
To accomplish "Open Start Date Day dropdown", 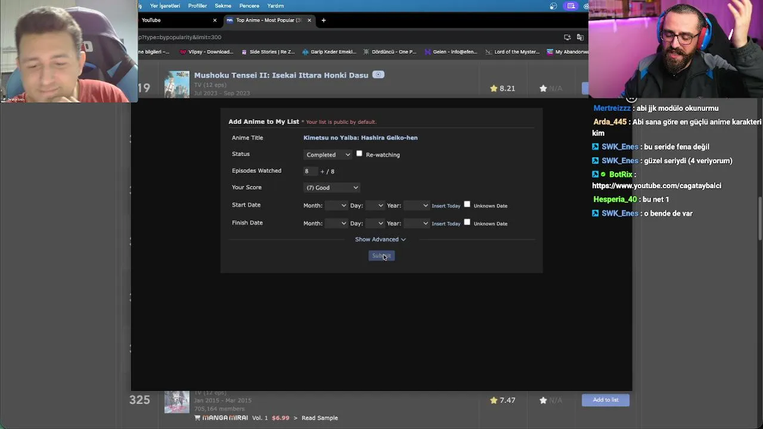I will click(x=374, y=206).
